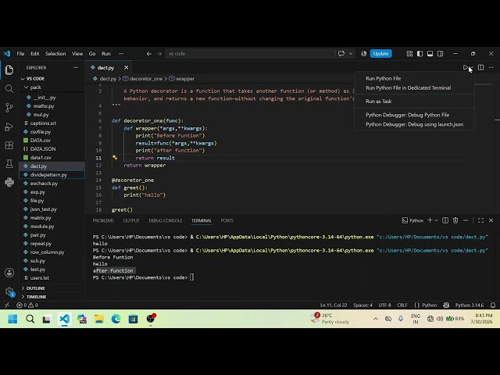Select language mode Python in status bar
The width and height of the screenshot is (500, 375).
[430, 305]
